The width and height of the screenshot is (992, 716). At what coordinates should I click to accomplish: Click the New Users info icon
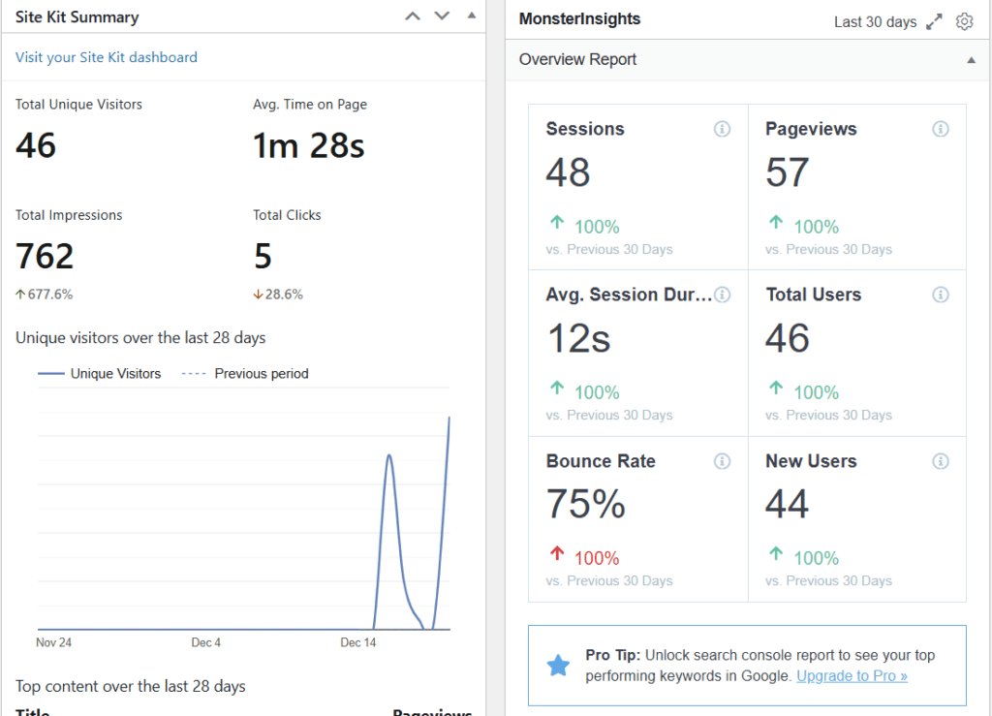click(940, 461)
